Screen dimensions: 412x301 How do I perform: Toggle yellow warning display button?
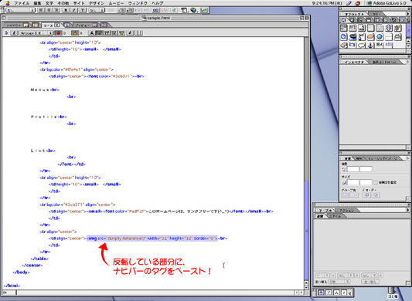tap(75, 33)
